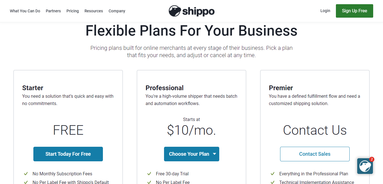Go to the Pricing page
The height and width of the screenshot is (184, 383).
point(73,11)
